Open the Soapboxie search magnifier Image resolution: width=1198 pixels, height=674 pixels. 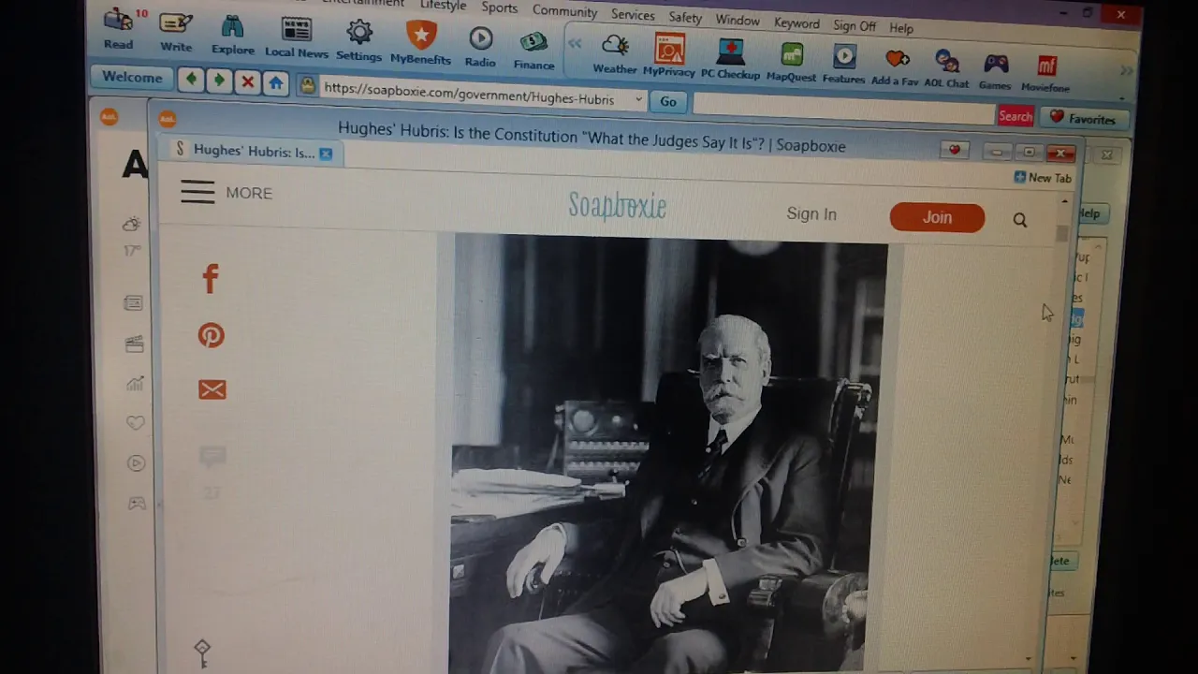(x=1020, y=220)
